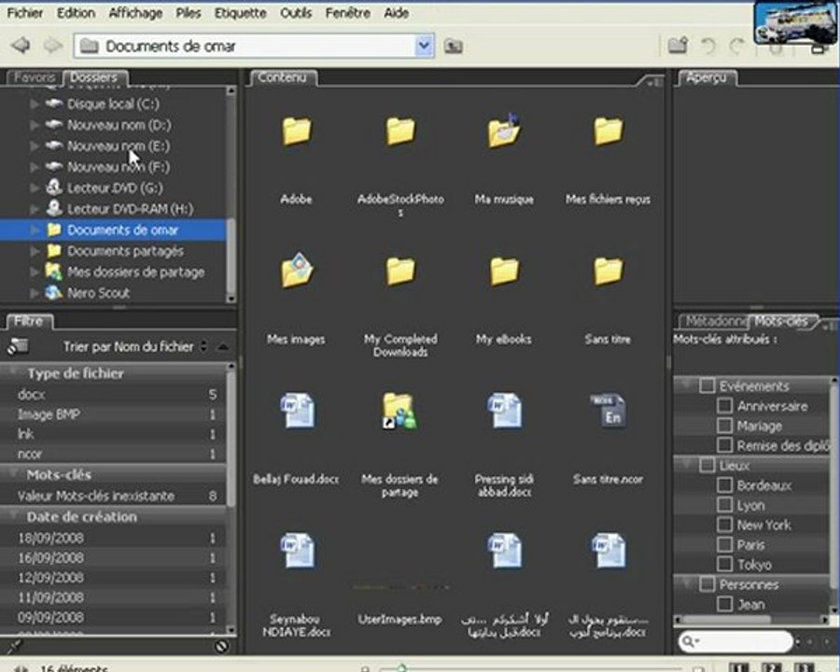Check the Lieux keyword box
The image size is (840, 672).
click(707, 465)
